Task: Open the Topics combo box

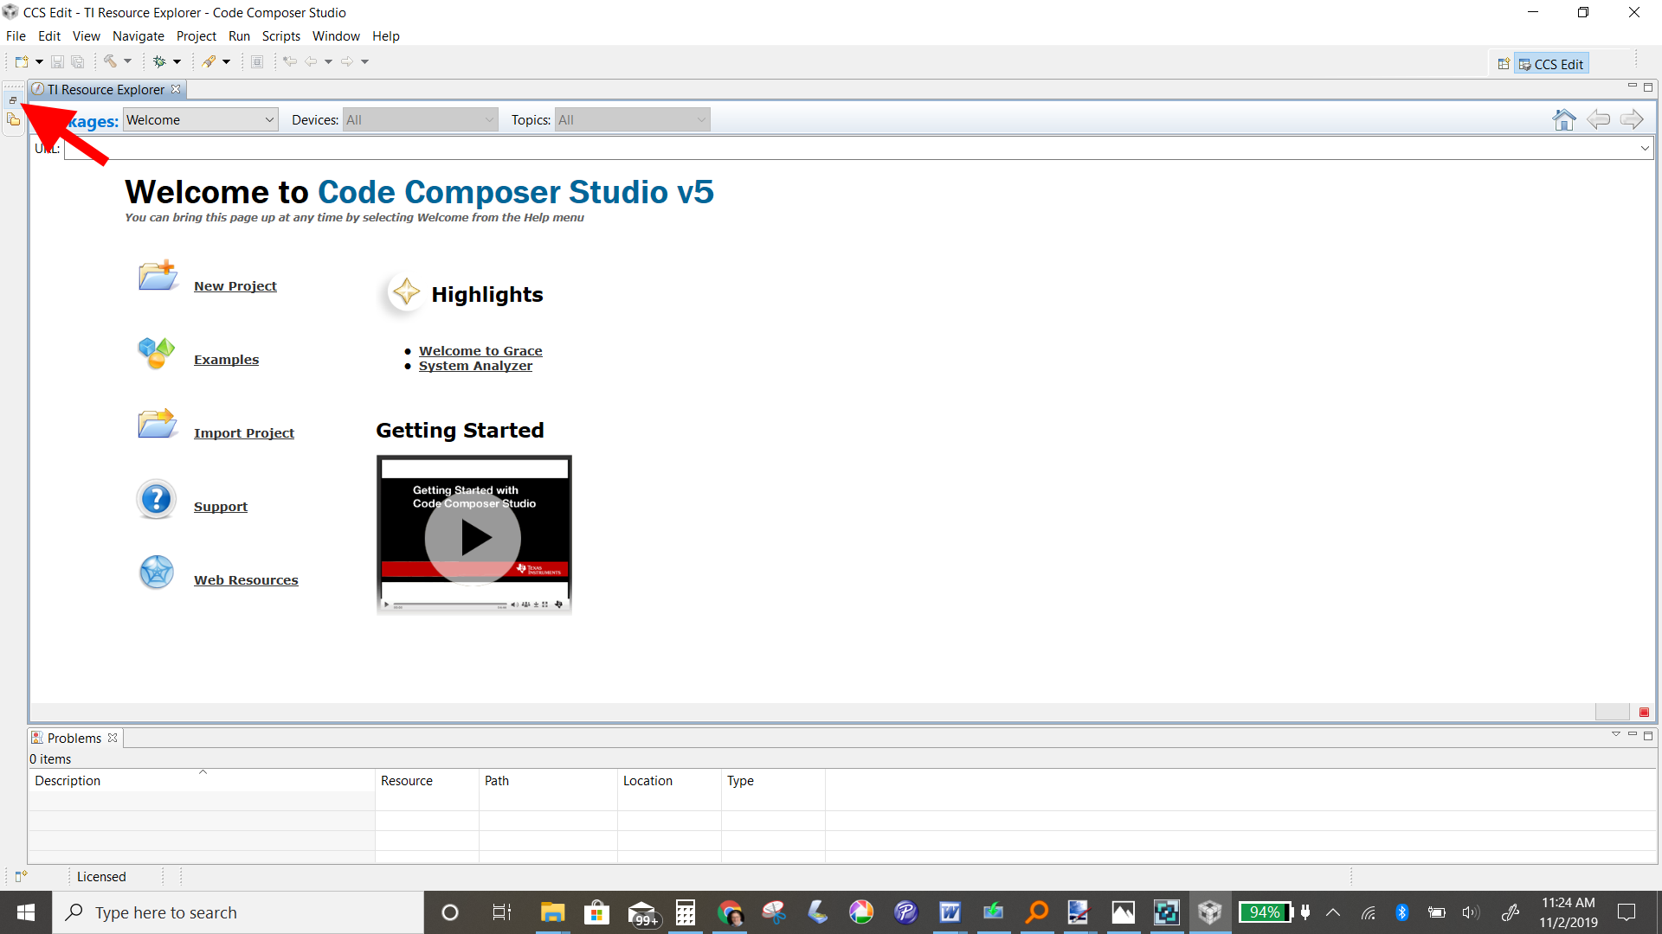Action: [632, 120]
